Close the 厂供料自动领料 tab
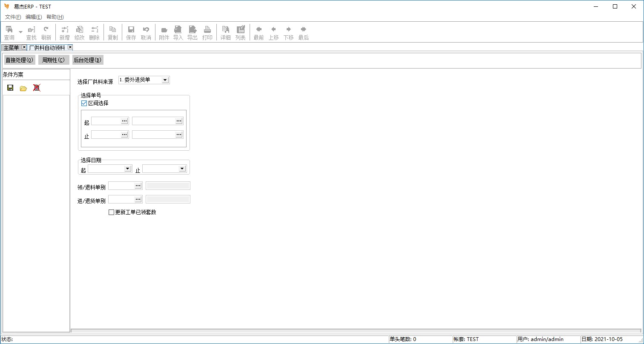 [x=70, y=47]
